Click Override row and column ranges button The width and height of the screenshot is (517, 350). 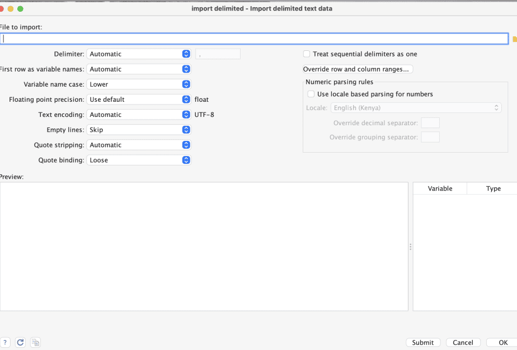358,69
